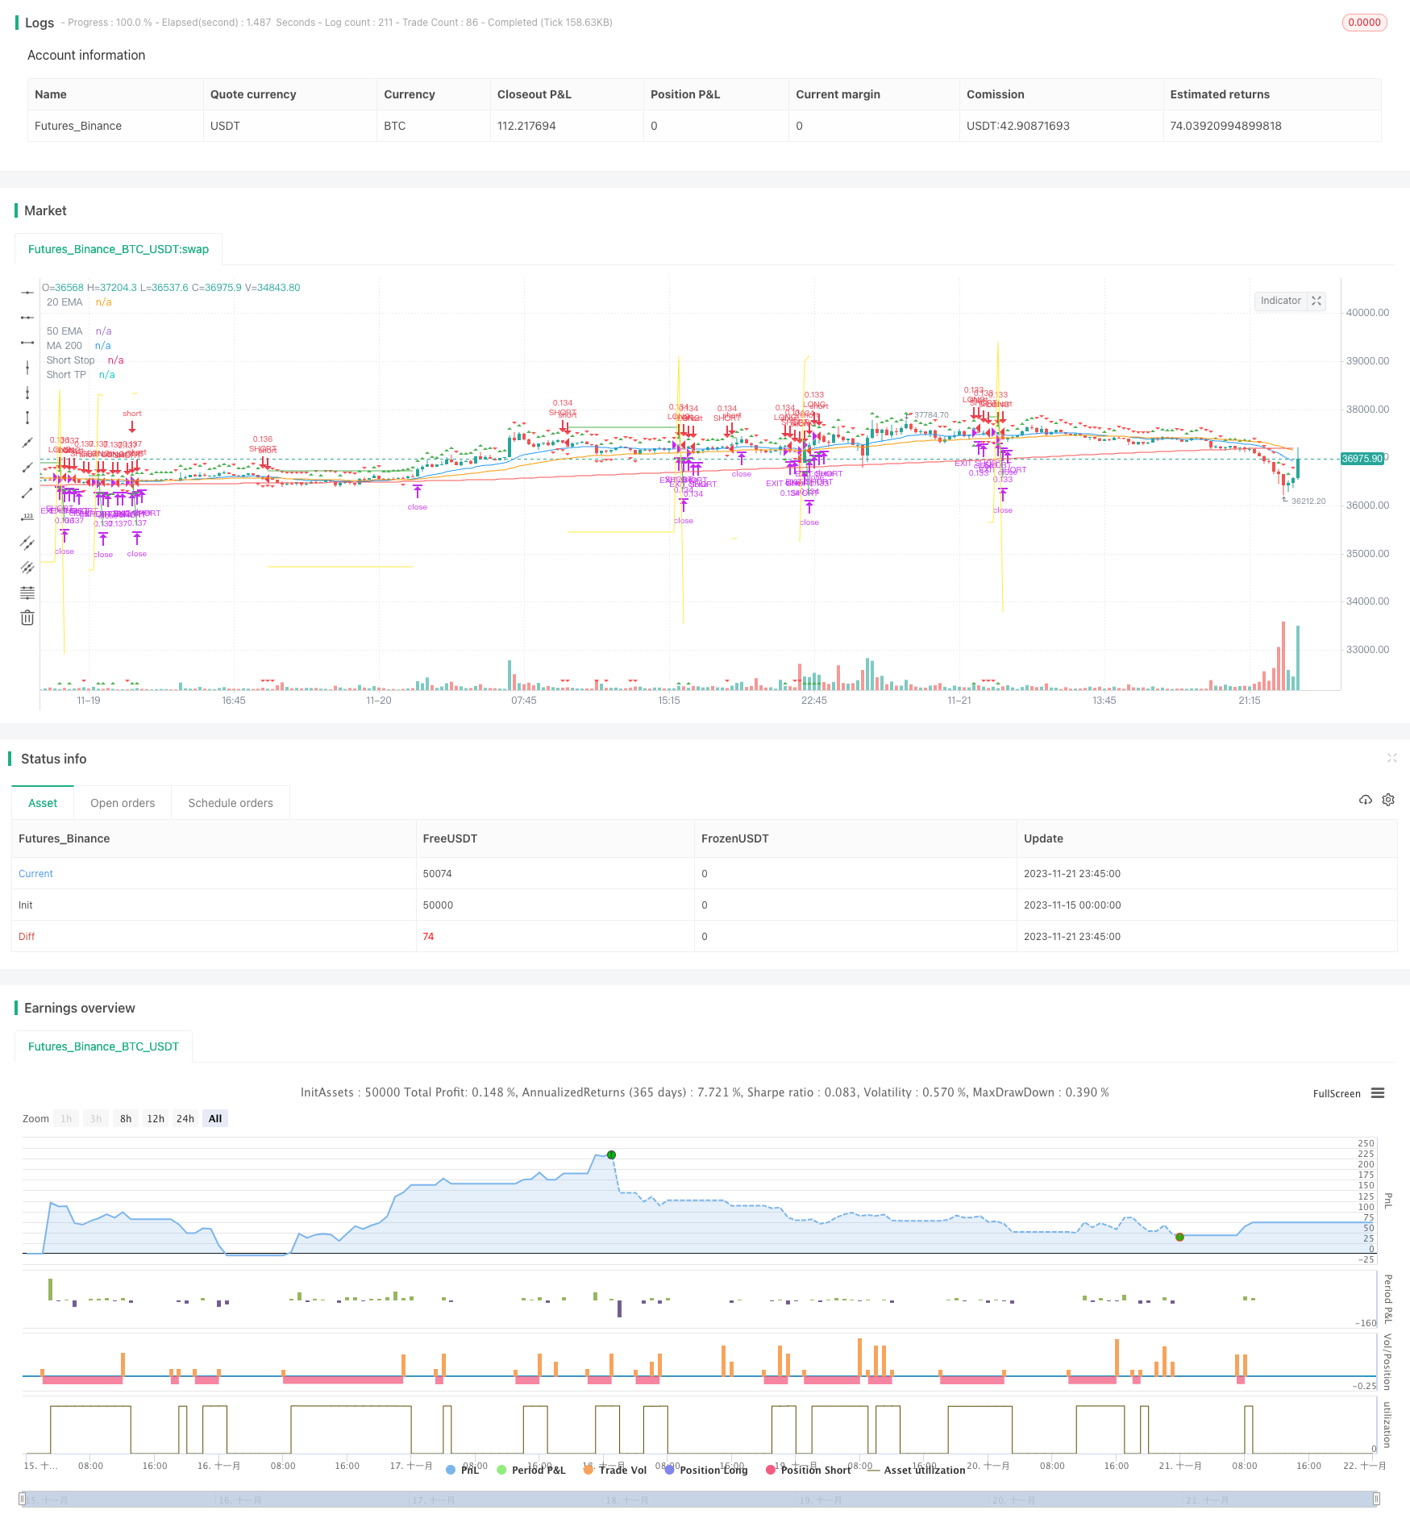The height and width of the screenshot is (1531, 1410).
Task: Pick the price line tool with 123 label
Action: click(x=27, y=518)
